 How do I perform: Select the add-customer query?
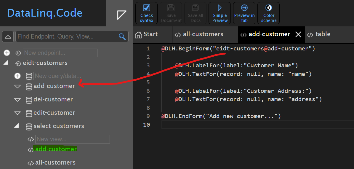pyautogui.click(x=54, y=86)
